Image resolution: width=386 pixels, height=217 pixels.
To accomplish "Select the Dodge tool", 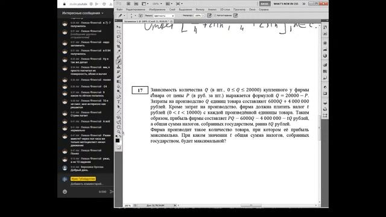I will [x=119, y=92].
